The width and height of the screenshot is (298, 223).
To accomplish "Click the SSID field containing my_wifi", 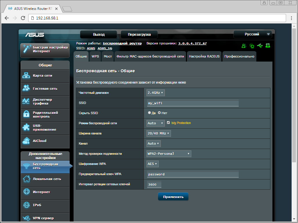I will (x=193, y=103).
